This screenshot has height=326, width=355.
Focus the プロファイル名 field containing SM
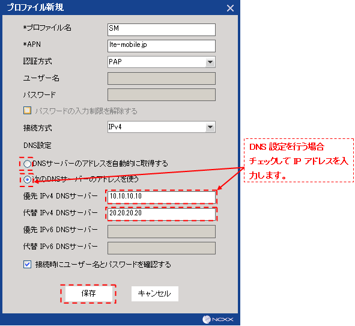pyautogui.click(x=162, y=29)
